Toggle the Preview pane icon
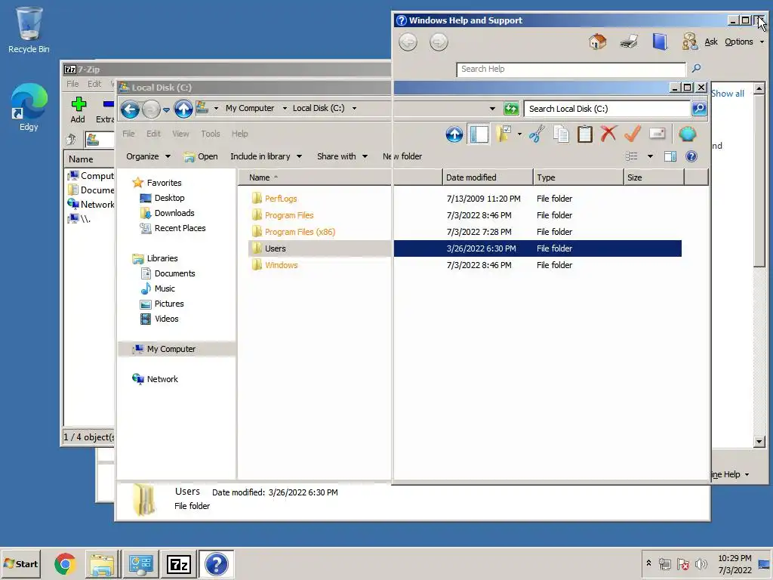This screenshot has height=580, width=773. click(670, 156)
